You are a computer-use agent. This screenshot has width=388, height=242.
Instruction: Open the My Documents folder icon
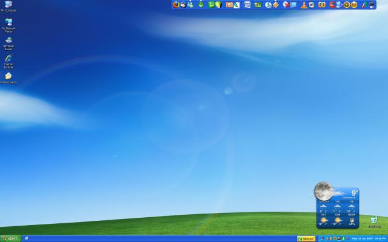[8, 78]
